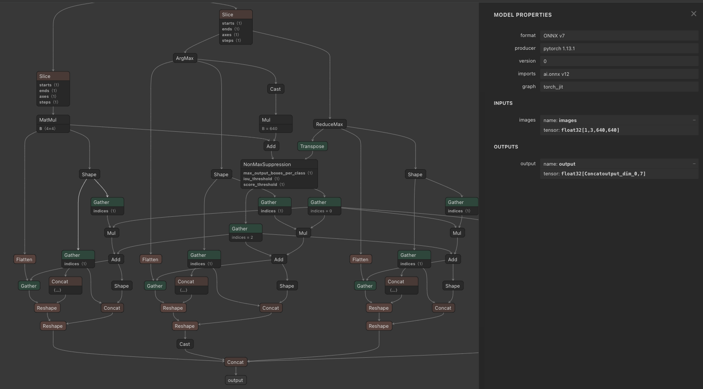Select the Gather node with indices = 0
The height and width of the screenshot is (389, 703).
click(x=318, y=202)
